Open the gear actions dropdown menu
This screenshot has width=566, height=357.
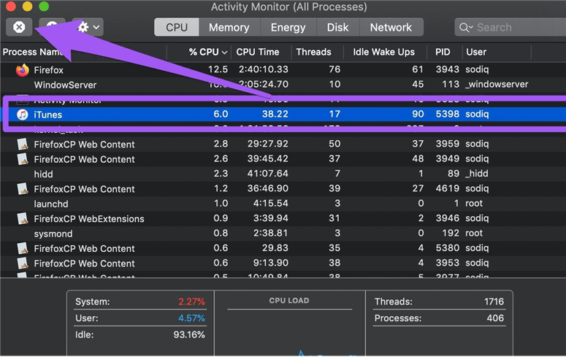pyautogui.click(x=88, y=27)
